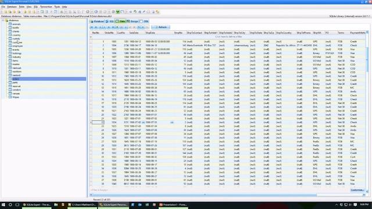Open the Help menu
This screenshot has height=209, width=372.
pyautogui.click(x=65, y=7)
